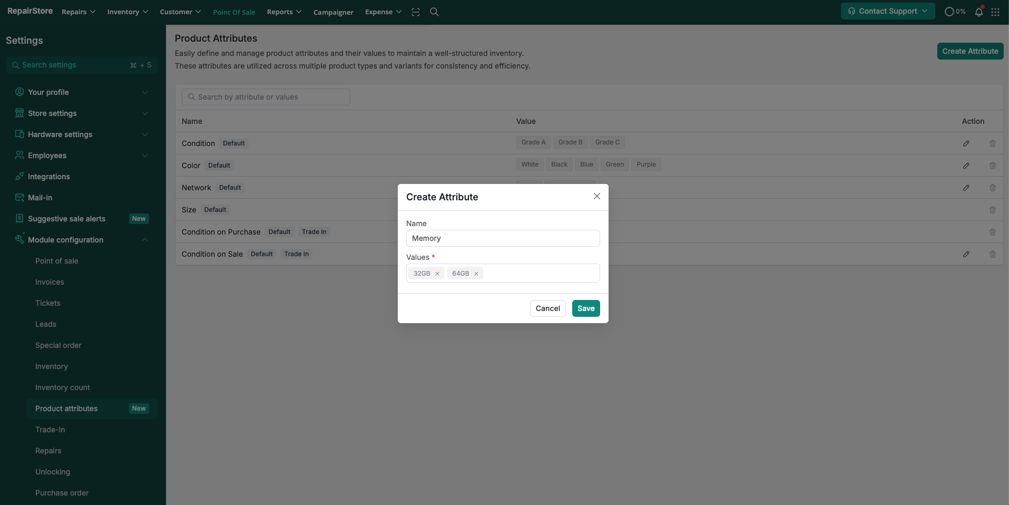Click the Name field containing Memory
Image resolution: width=1009 pixels, height=505 pixels.
click(503, 238)
